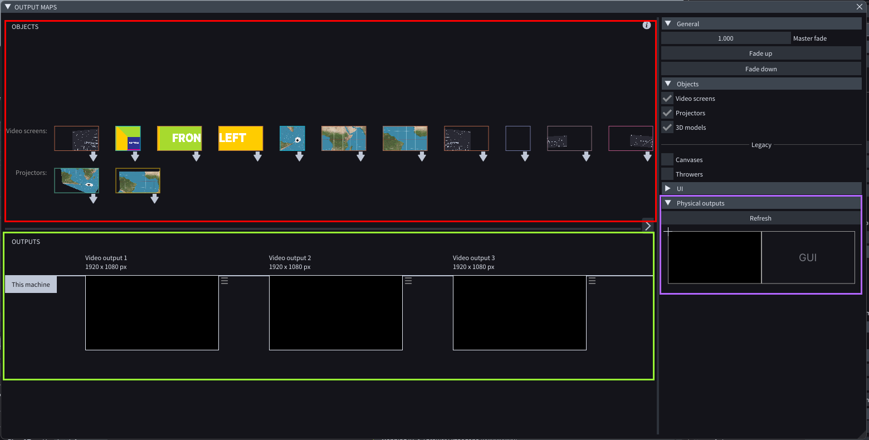Toggle the Projectors checkbox

[667, 113]
